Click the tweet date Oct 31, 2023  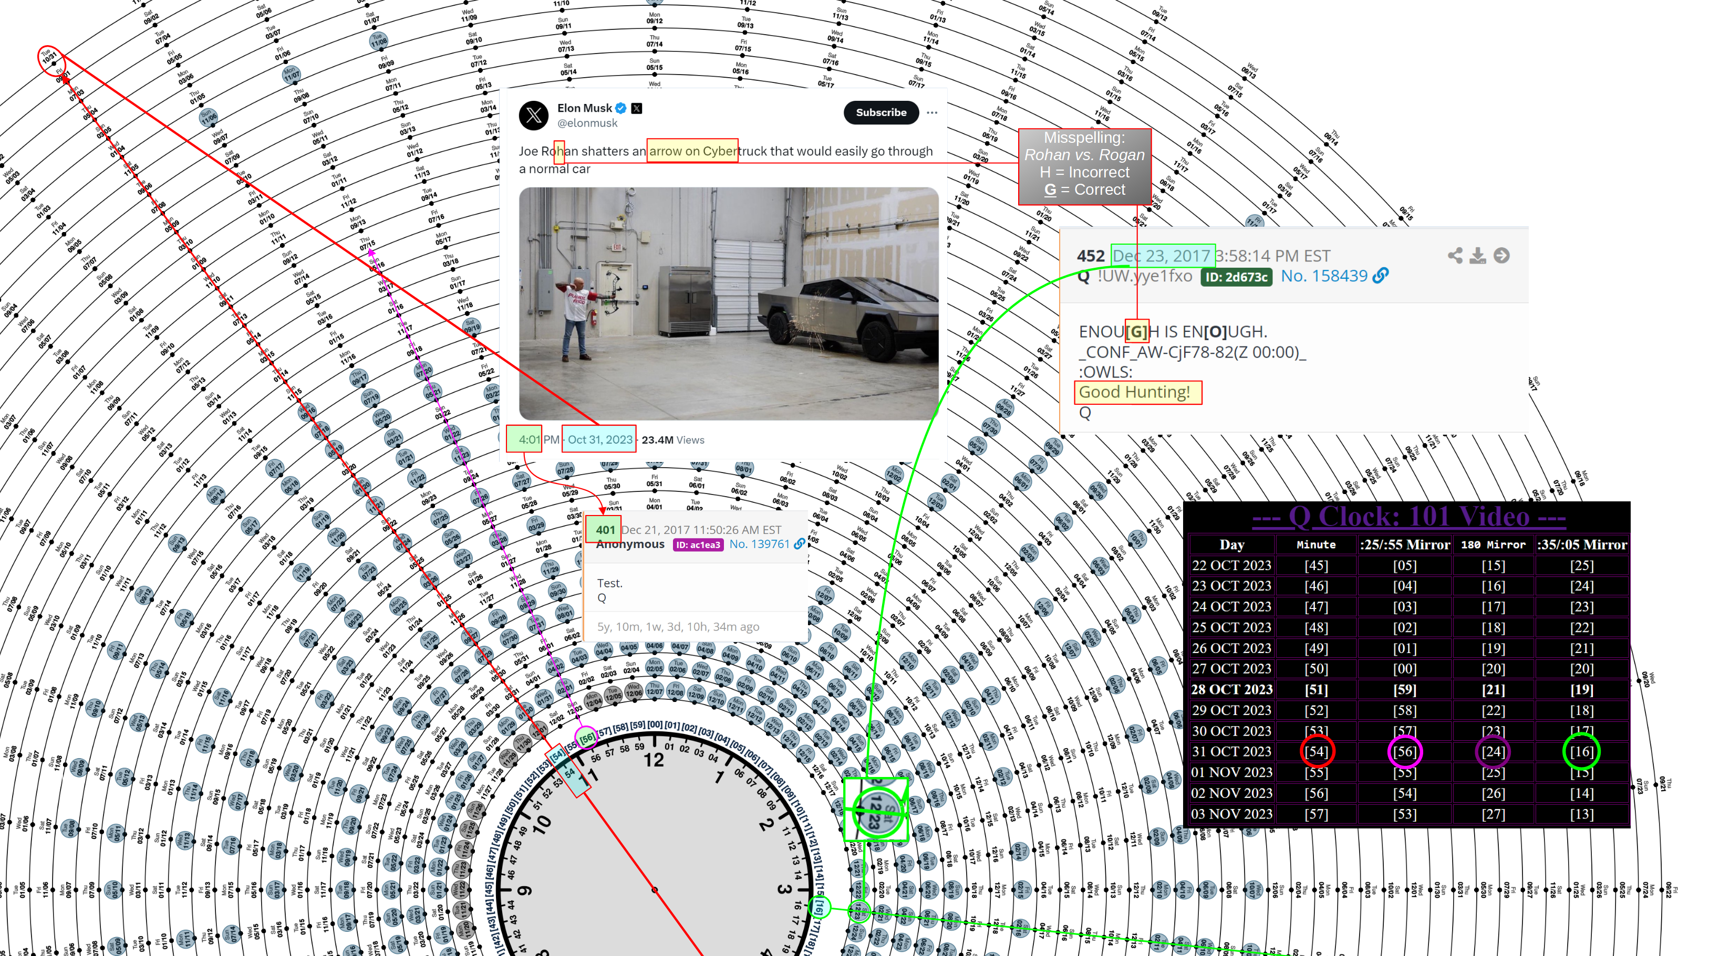pos(599,439)
